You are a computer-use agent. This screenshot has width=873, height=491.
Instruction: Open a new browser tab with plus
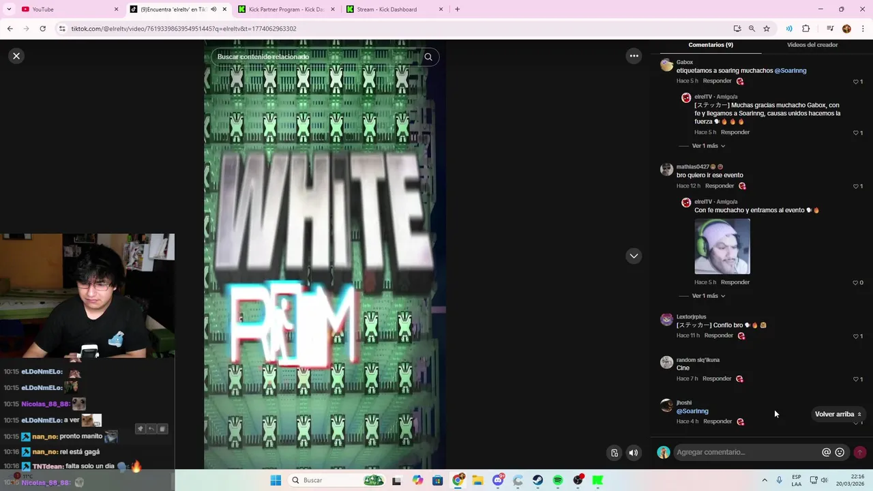(x=457, y=10)
